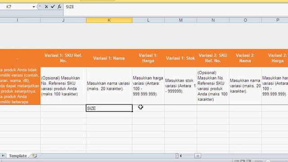Click the "Variasi 2: Harga" header cell
288x162 pixels.
click(x=275, y=58)
